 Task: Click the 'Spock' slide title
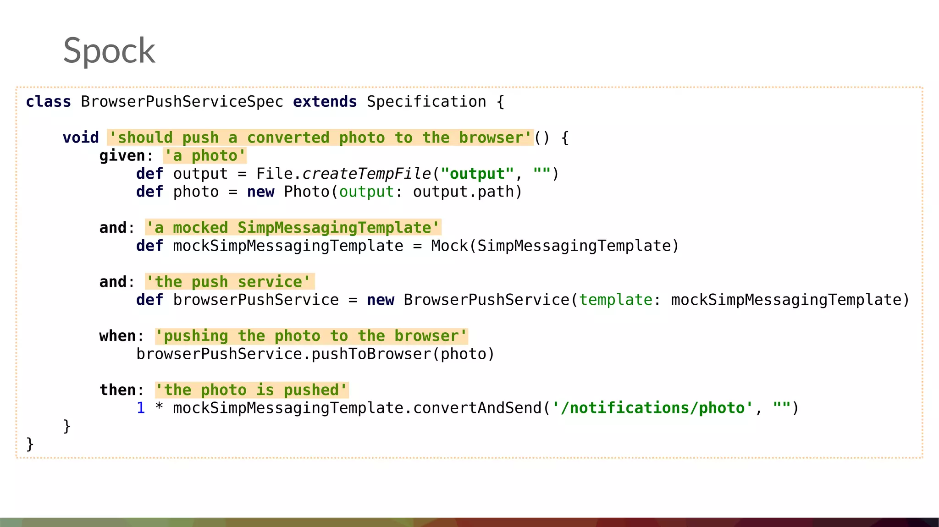pos(109,50)
